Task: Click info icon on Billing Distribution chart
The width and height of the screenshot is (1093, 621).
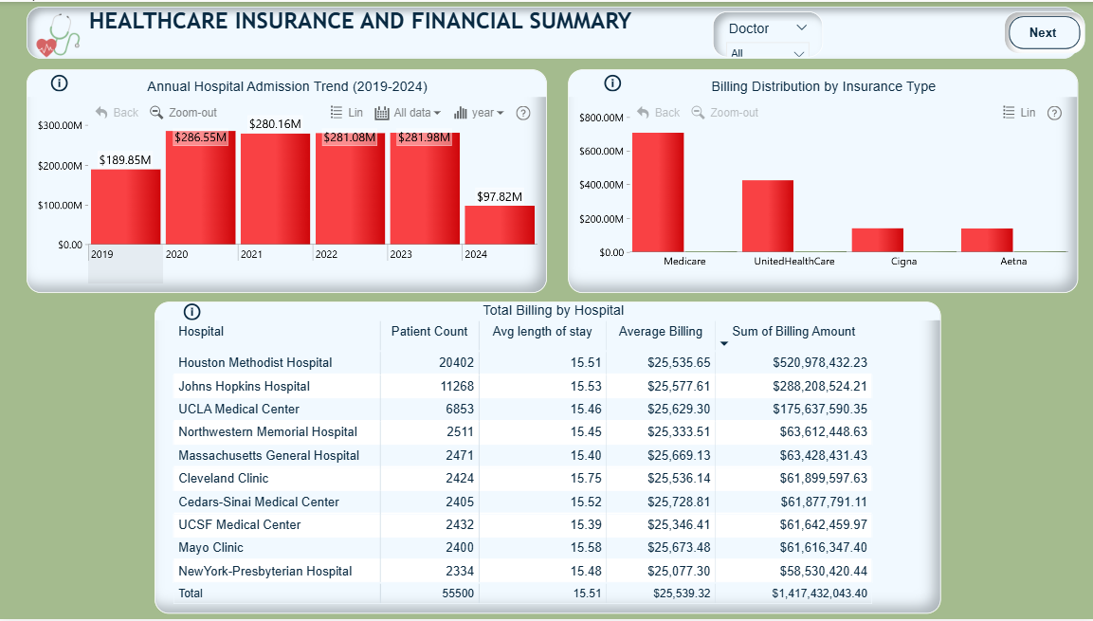Action: (612, 83)
